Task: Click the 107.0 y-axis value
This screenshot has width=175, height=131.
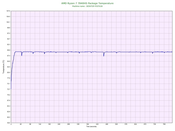Action: click(8, 11)
